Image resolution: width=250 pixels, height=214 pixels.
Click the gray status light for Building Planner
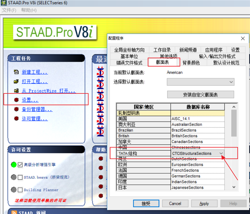tap(14, 190)
